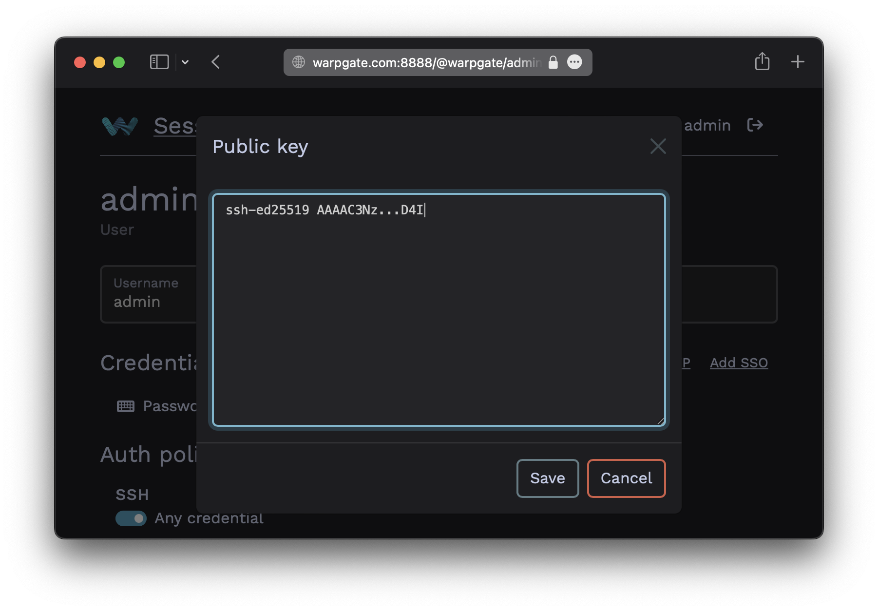Go back with the browser arrow
Image resolution: width=878 pixels, height=611 pixels.
click(216, 62)
